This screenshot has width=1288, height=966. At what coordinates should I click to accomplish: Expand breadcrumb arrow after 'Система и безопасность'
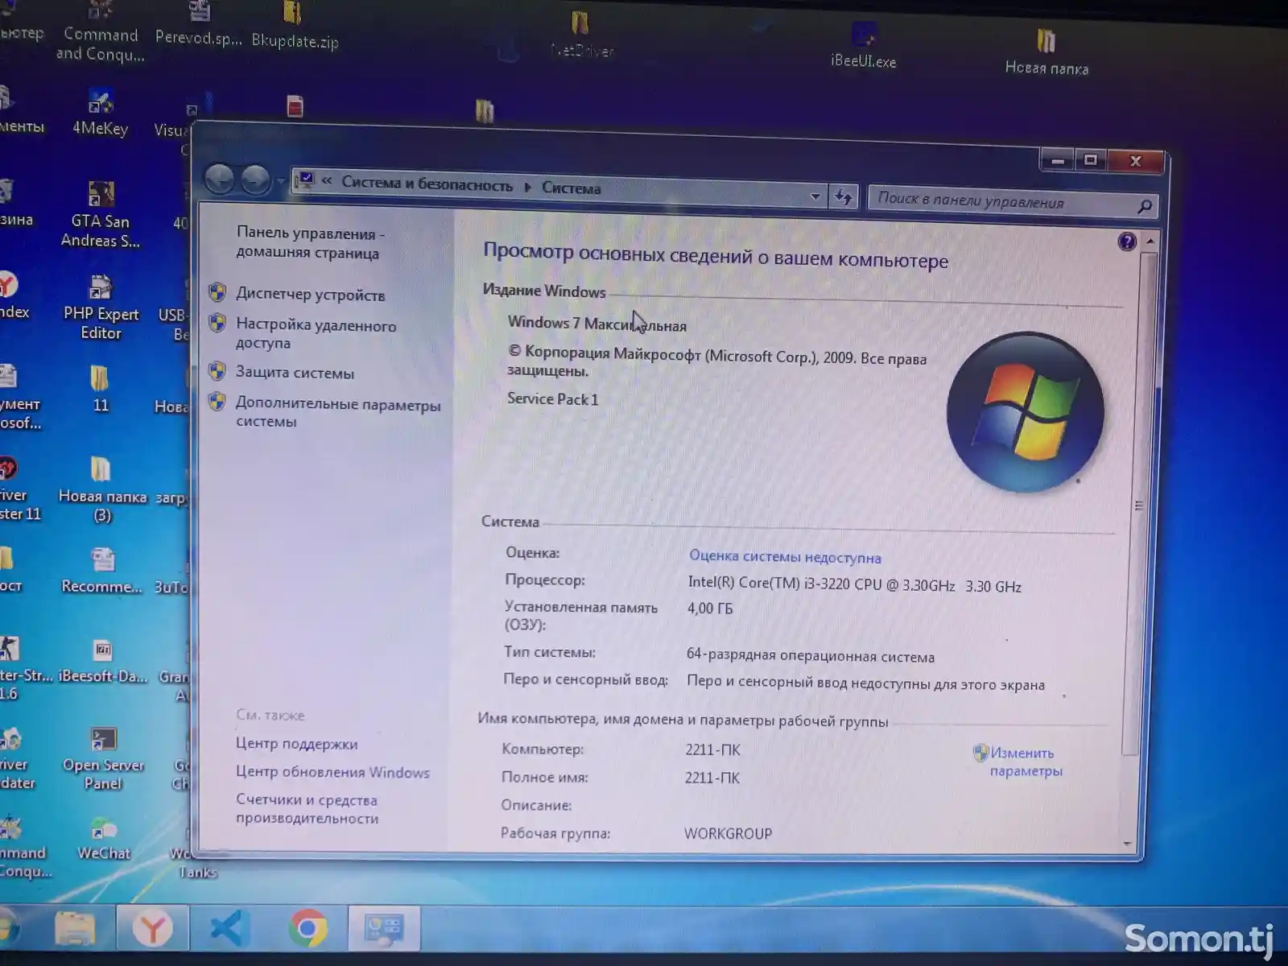pos(528,187)
